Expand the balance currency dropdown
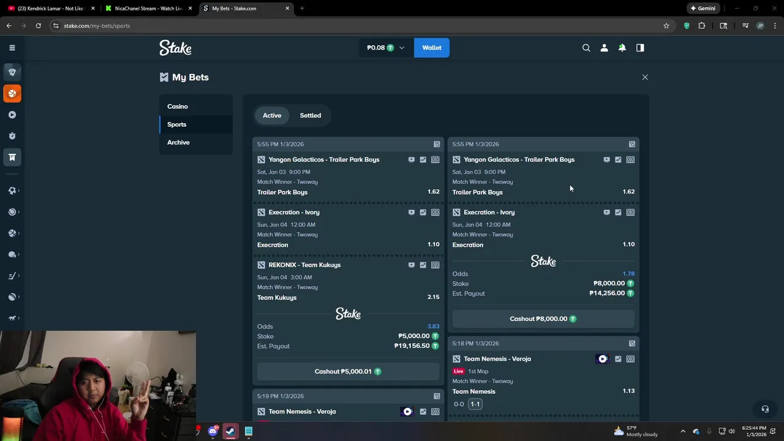The image size is (784, 441). click(x=402, y=48)
